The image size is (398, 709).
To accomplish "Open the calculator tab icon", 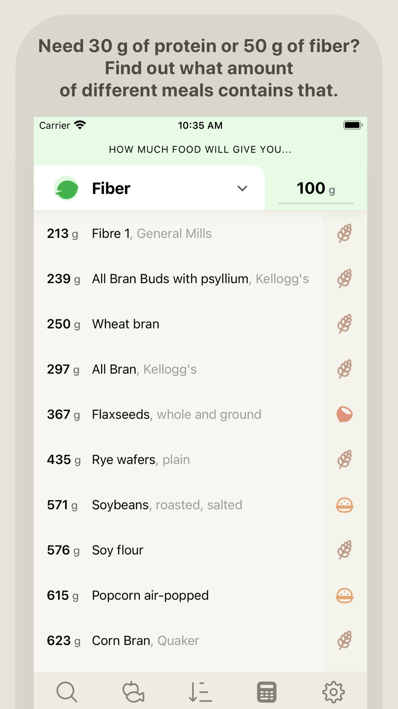I will click(267, 692).
